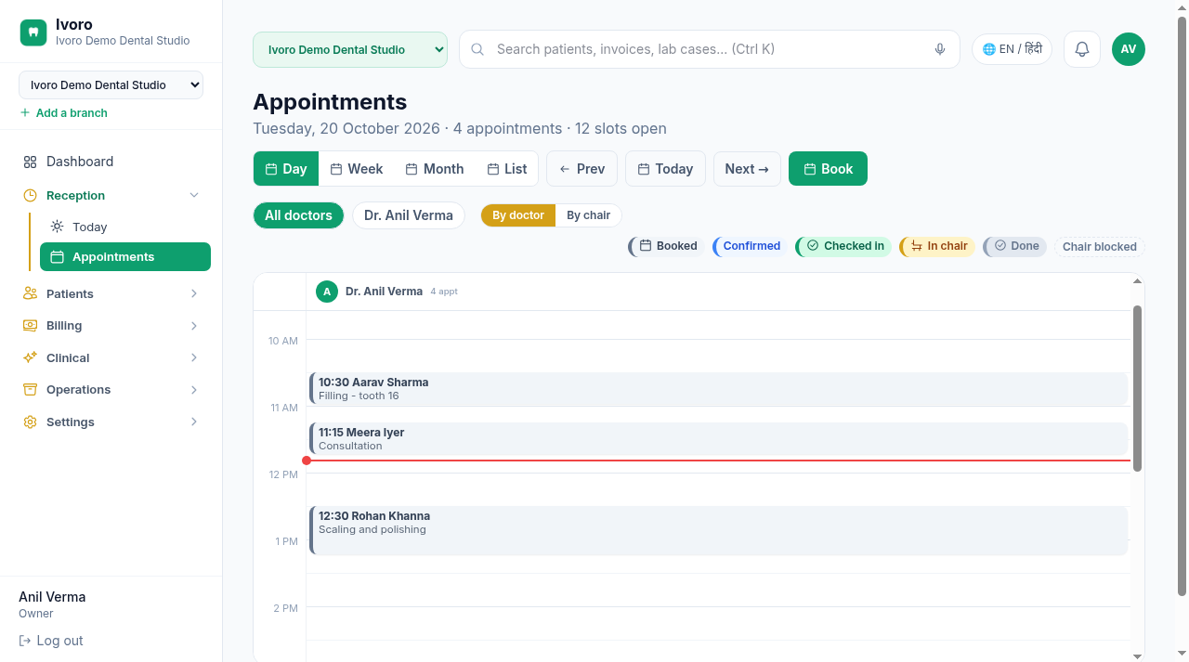This screenshot has height=662, width=1189.
Task: Open the green top-bar clinic dropdown
Action: pyautogui.click(x=350, y=49)
